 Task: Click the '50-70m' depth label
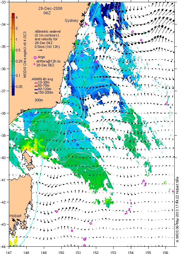[x=44, y=85]
